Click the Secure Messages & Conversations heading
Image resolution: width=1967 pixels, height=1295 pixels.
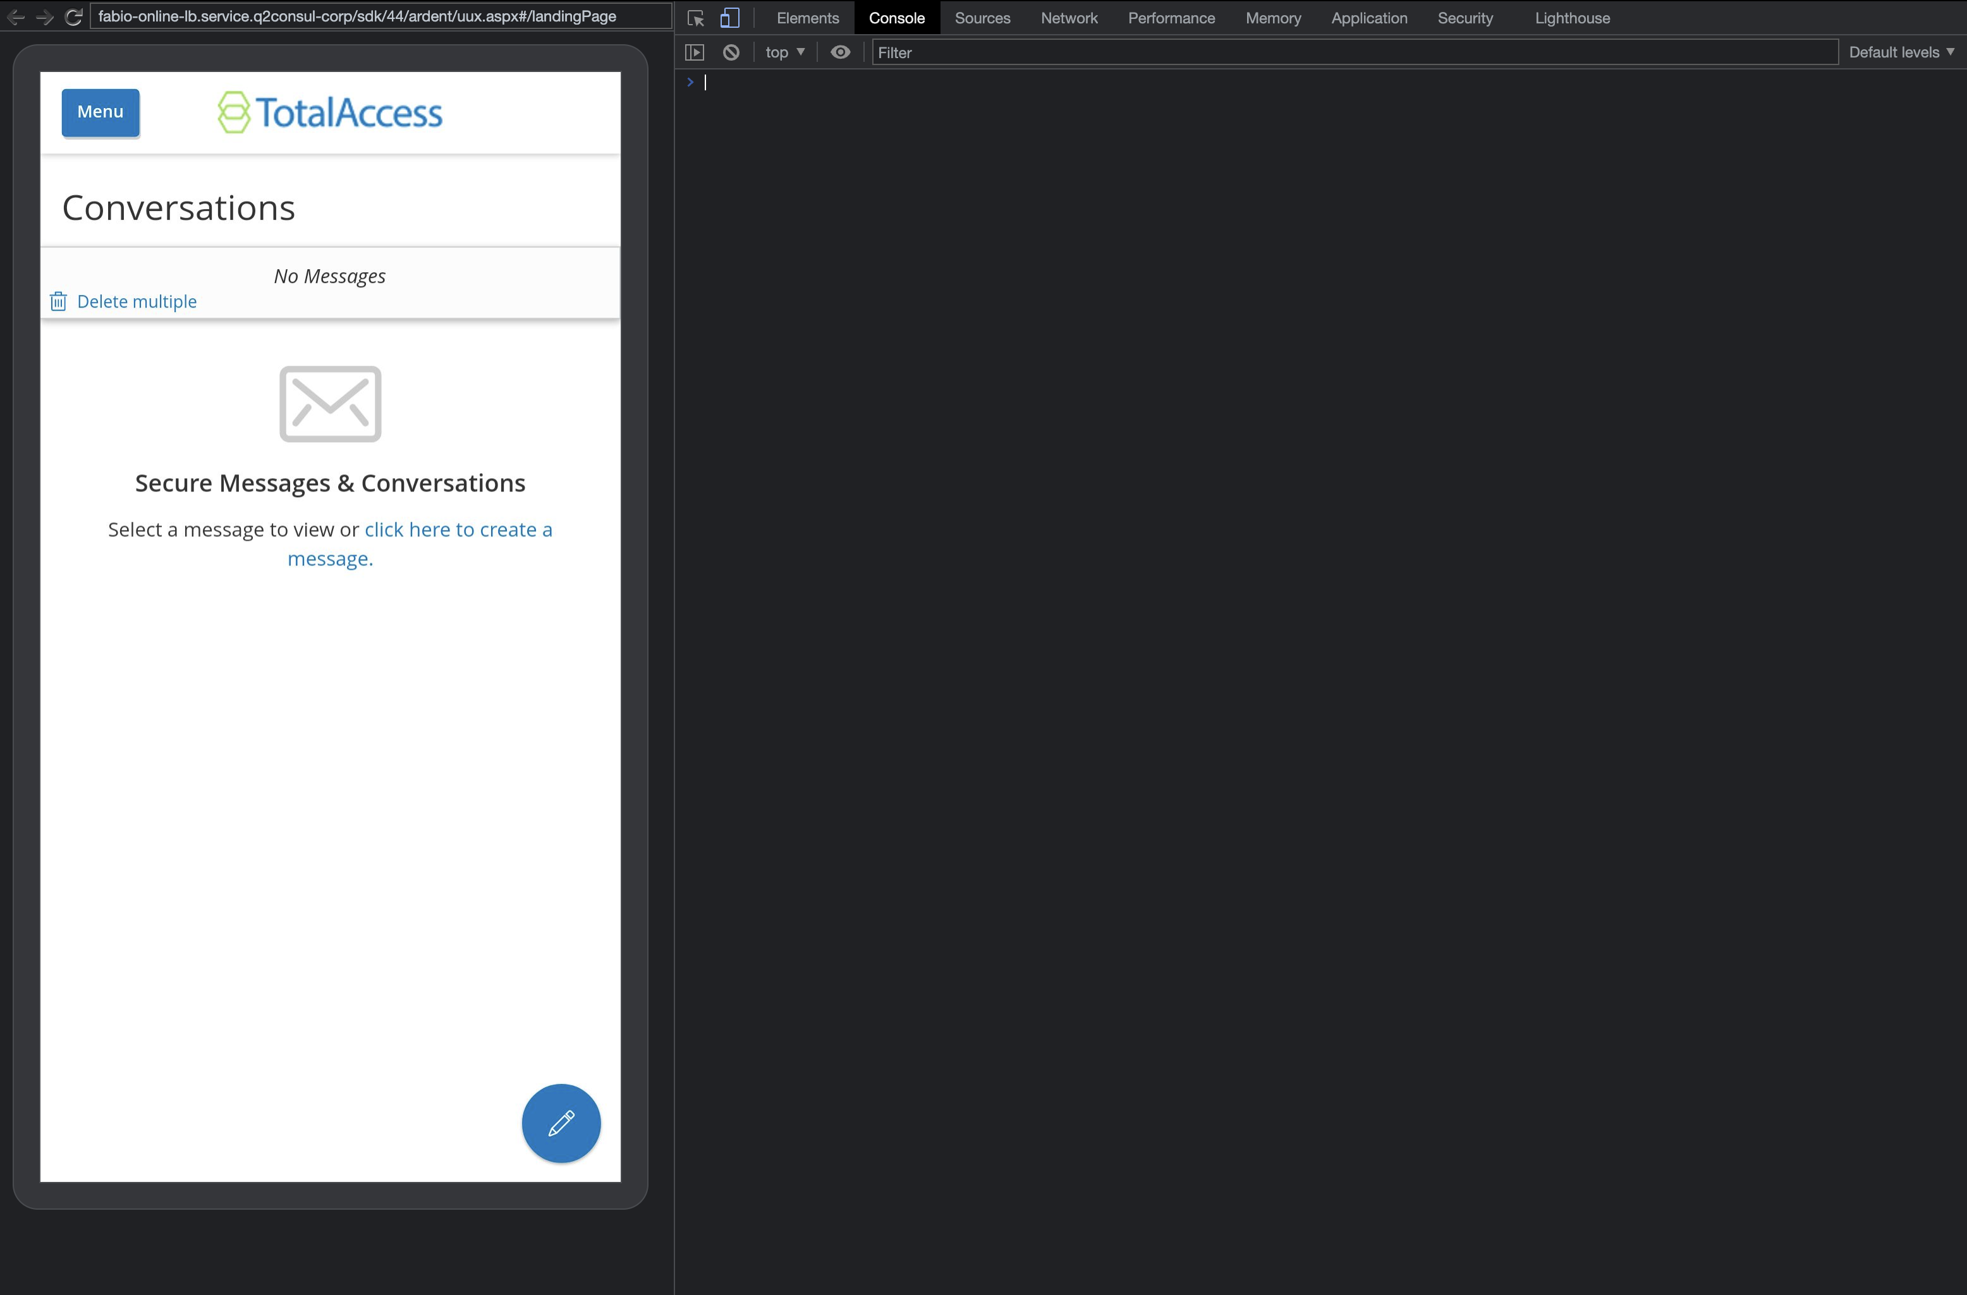tap(330, 483)
